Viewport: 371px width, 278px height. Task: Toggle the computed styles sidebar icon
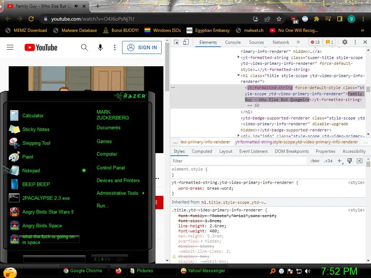pyautogui.click(x=359, y=161)
